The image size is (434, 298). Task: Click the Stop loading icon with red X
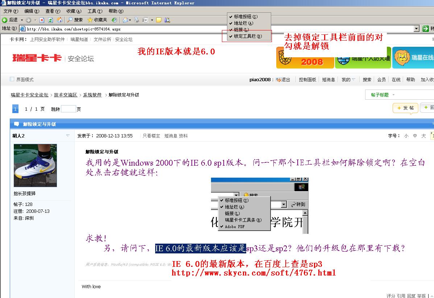(x=42, y=20)
